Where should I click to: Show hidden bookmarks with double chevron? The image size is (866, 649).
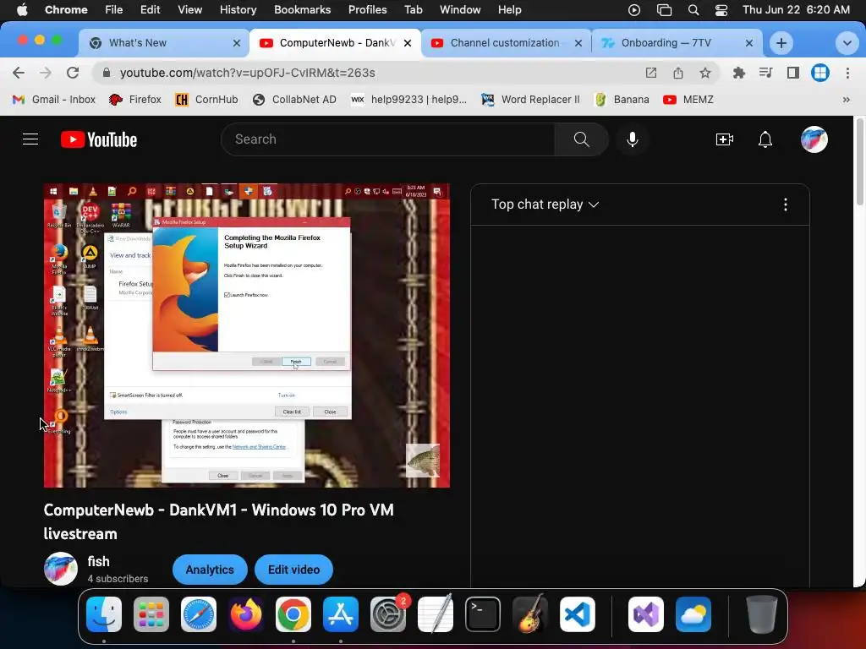coord(846,100)
